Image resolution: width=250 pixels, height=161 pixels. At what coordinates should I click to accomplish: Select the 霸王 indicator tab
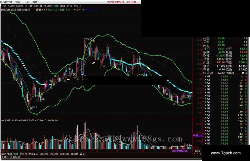pyautogui.click(x=82, y=154)
